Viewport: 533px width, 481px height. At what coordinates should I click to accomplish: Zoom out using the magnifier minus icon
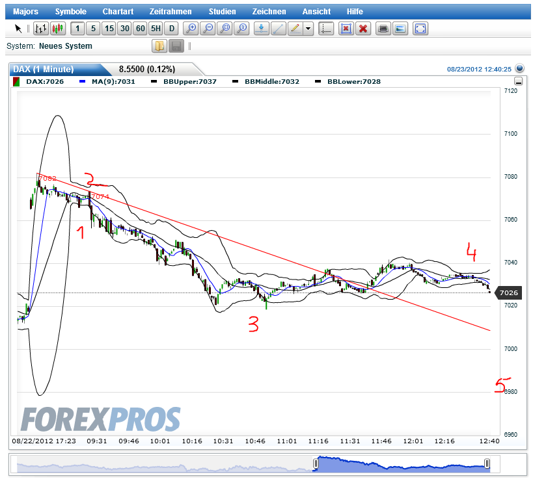[208, 29]
